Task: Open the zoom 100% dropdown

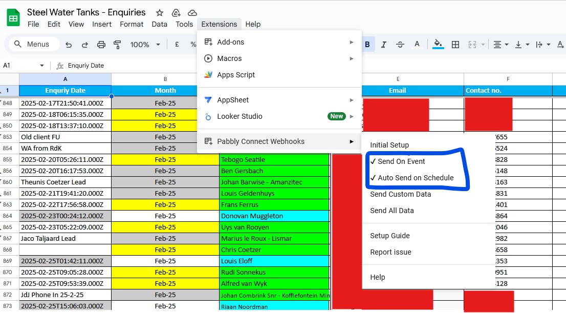Action: coord(145,45)
